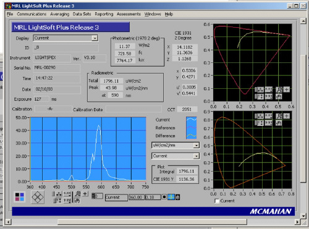Toggle X autoscale lock under spectrum graph
The height and width of the screenshot is (229, 309).
[53, 194]
